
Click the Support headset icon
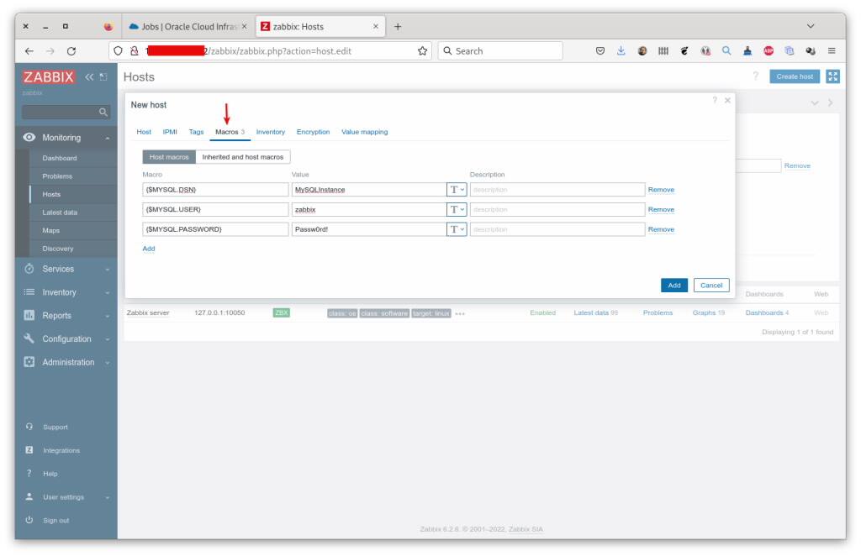(29, 427)
